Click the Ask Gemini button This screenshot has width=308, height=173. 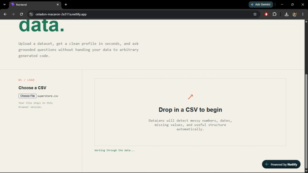pos(261,4)
